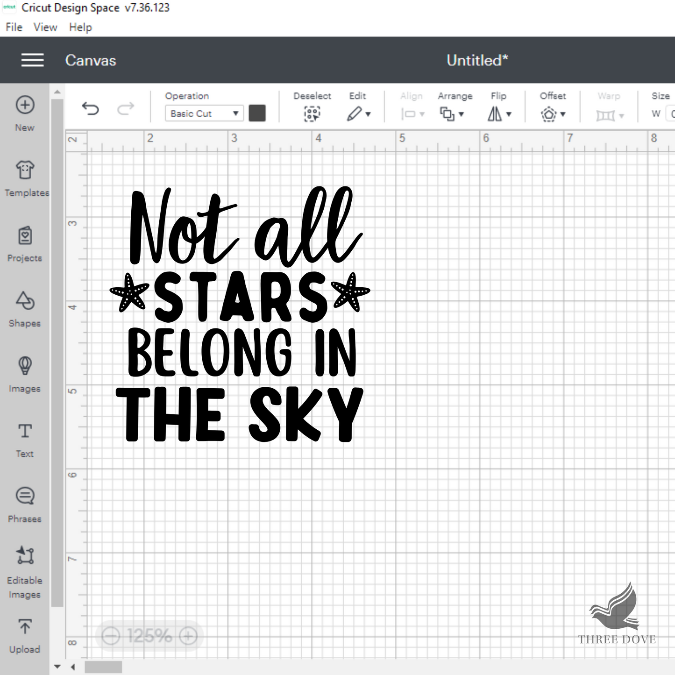Select the 'BELONG IN' text on canvas

coord(242,352)
